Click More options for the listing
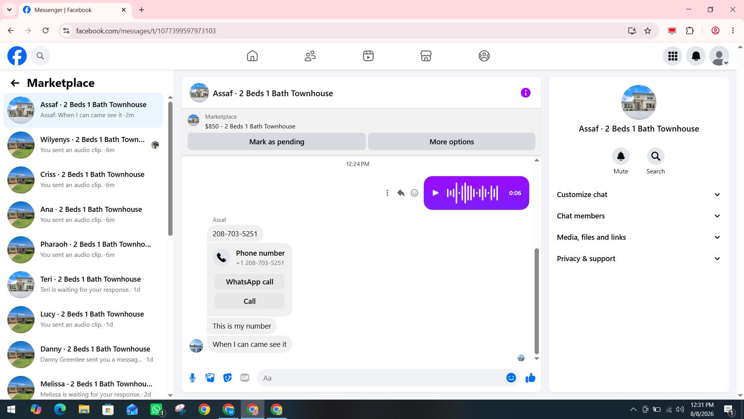This screenshot has height=419, width=744. click(451, 142)
